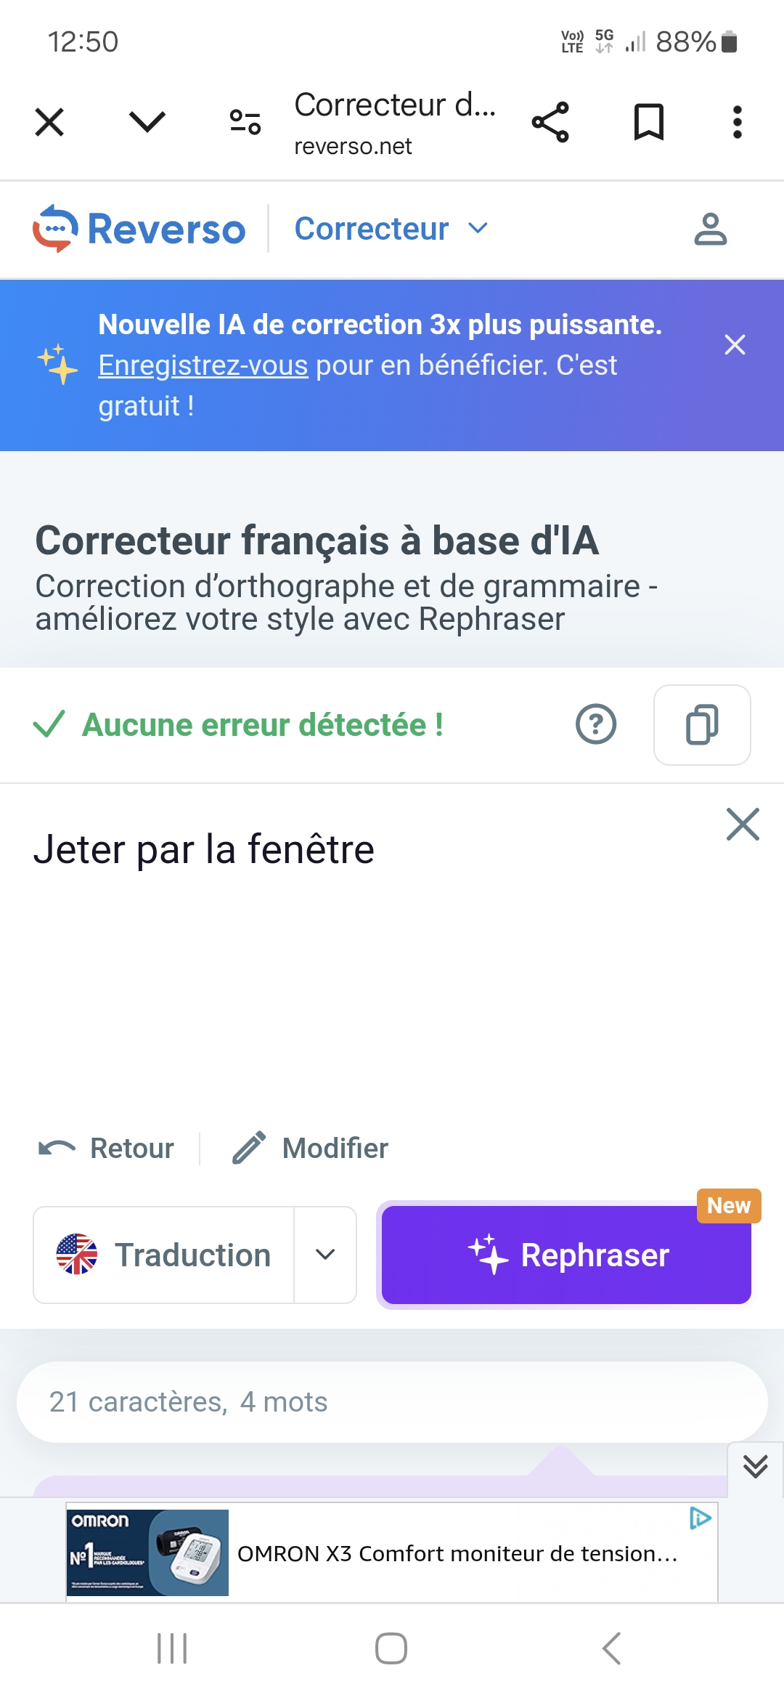The image size is (784, 1700).
Task: Bookmark this page with the bookmark icon
Action: point(648,122)
